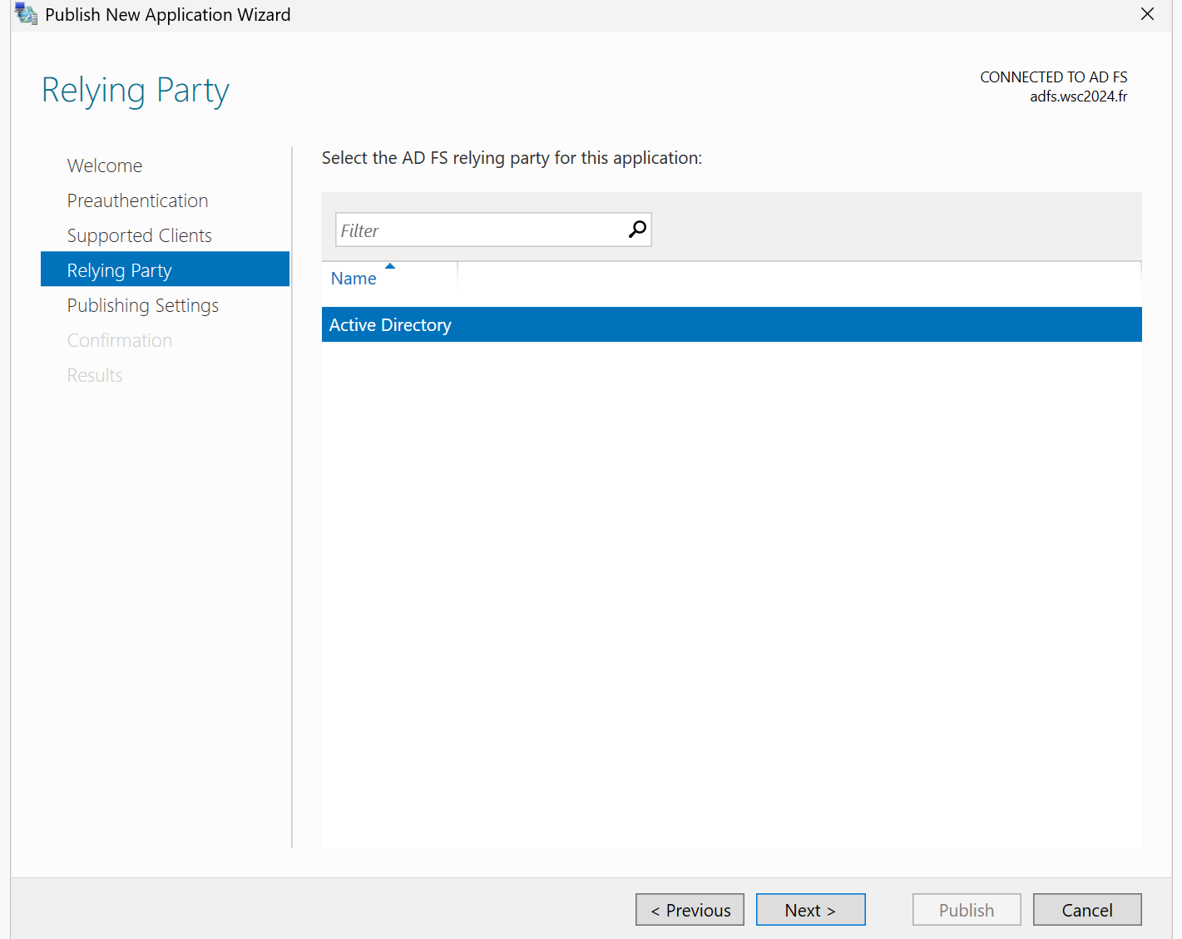Cancel the wizard
1182x939 pixels.
tap(1087, 910)
